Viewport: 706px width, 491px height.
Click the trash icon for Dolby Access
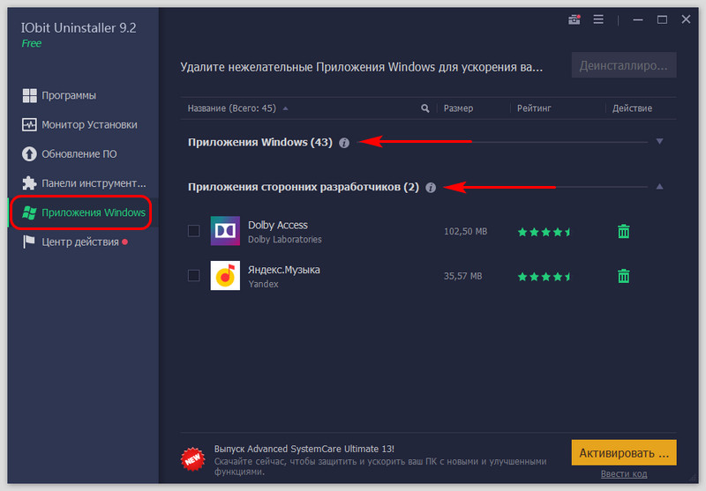[624, 231]
